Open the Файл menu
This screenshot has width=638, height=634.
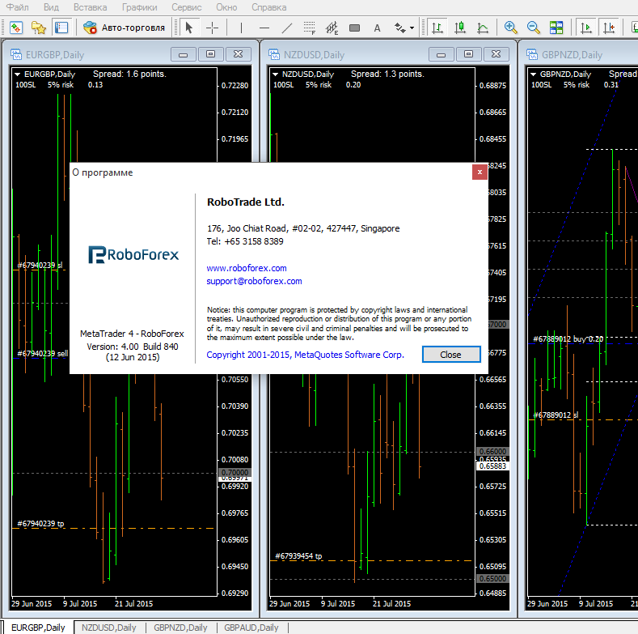pyautogui.click(x=18, y=7)
